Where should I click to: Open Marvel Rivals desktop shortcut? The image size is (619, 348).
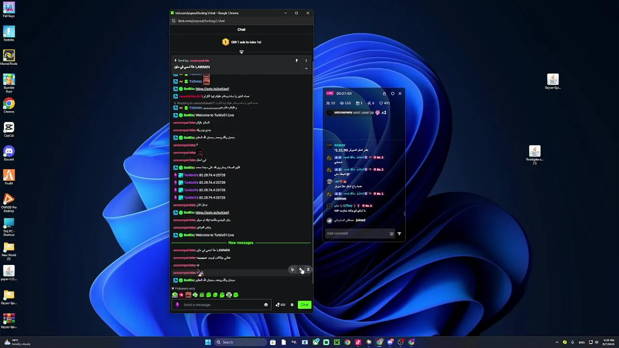[x=9, y=58]
